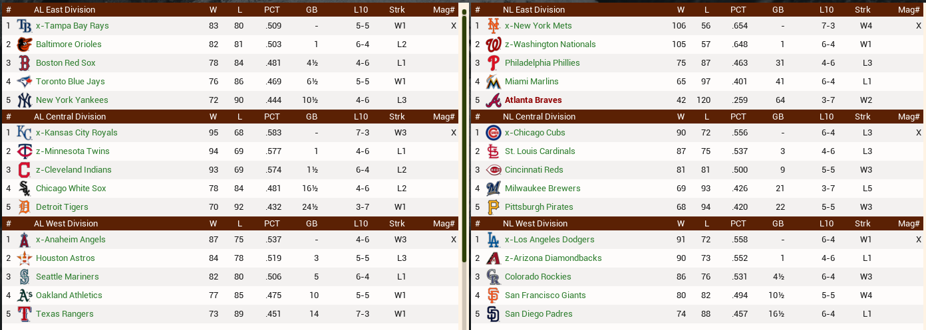This screenshot has width=926, height=330.
Task: Open the Seattle Mariners team link
Action: point(67,277)
